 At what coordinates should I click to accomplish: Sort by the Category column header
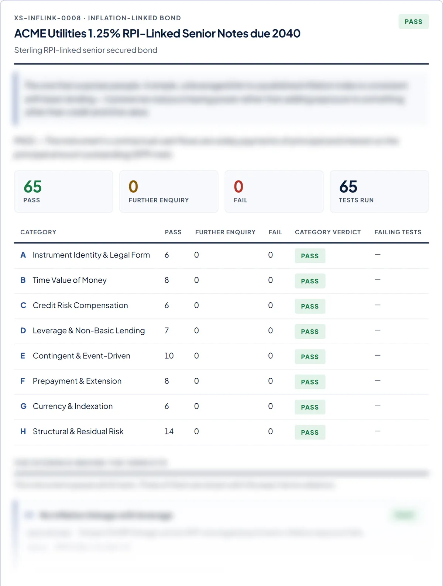pyautogui.click(x=38, y=232)
